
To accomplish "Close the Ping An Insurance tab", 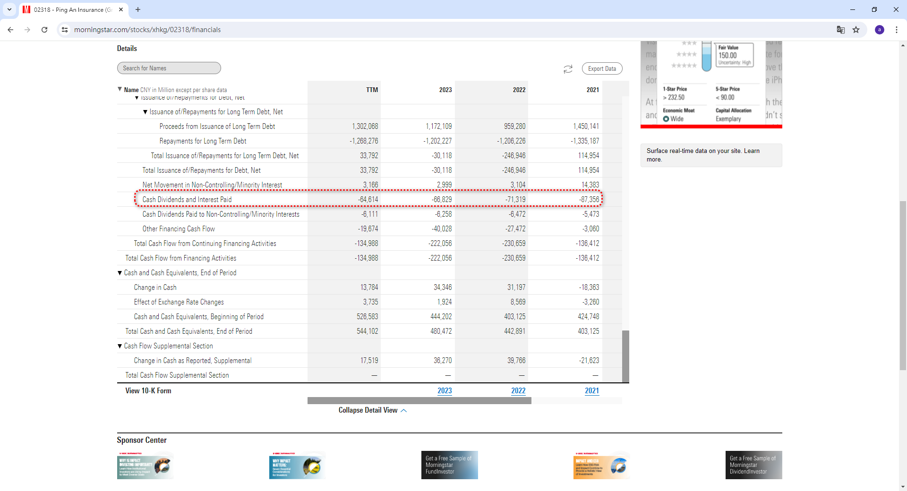I will (x=121, y=9).
